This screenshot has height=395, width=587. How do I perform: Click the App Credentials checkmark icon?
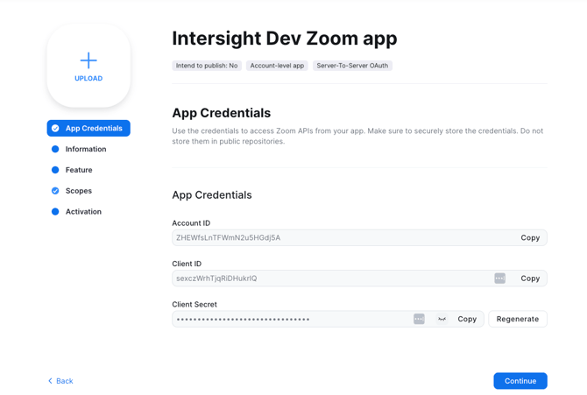click(x=55, y=129)
